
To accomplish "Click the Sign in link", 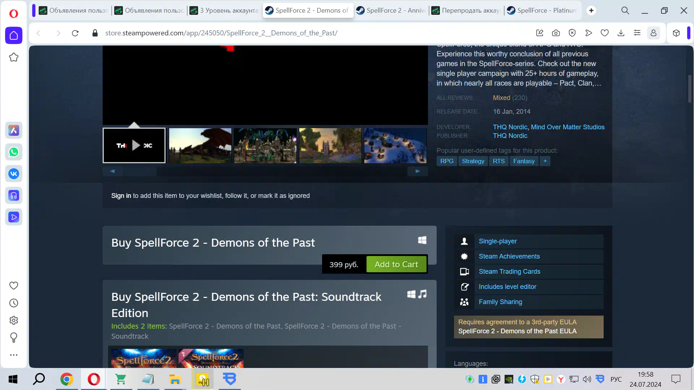I will [x=121, y=196].
